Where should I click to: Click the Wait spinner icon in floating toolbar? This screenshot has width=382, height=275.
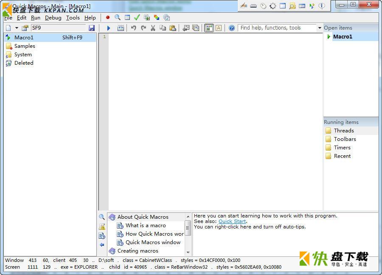[x=273, y=5]
